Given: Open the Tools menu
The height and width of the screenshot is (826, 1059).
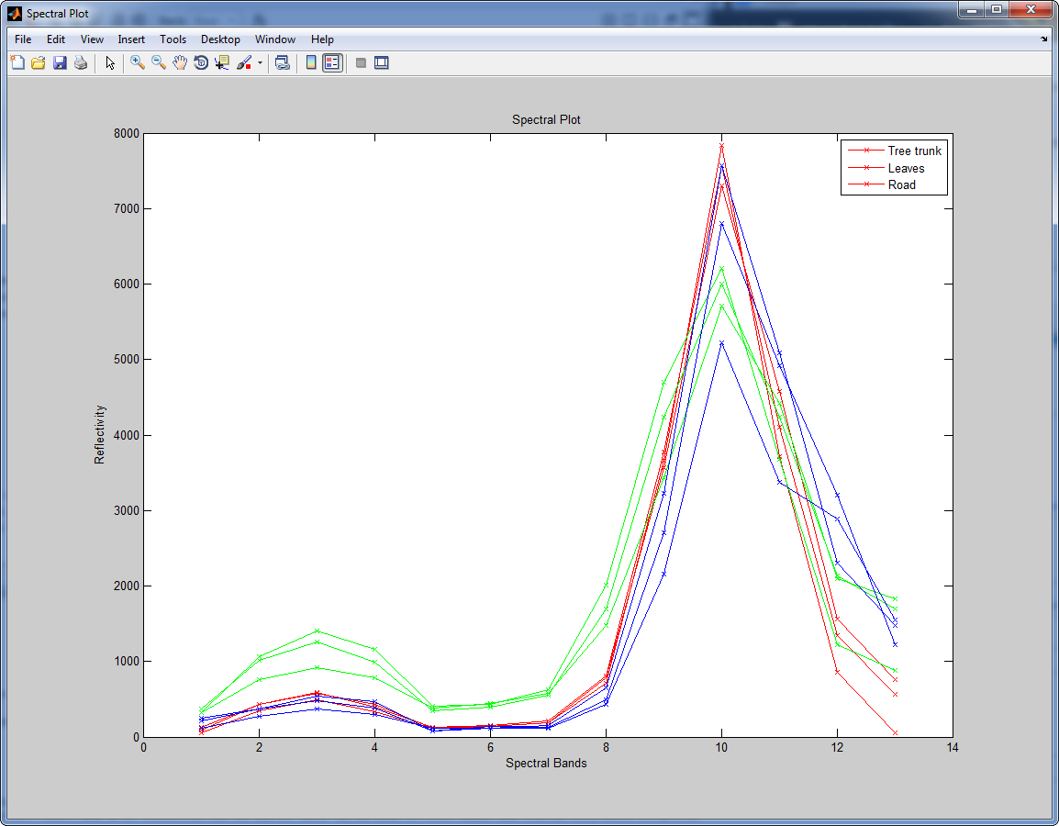Looking at the screenshot, I should pos(173,39).
